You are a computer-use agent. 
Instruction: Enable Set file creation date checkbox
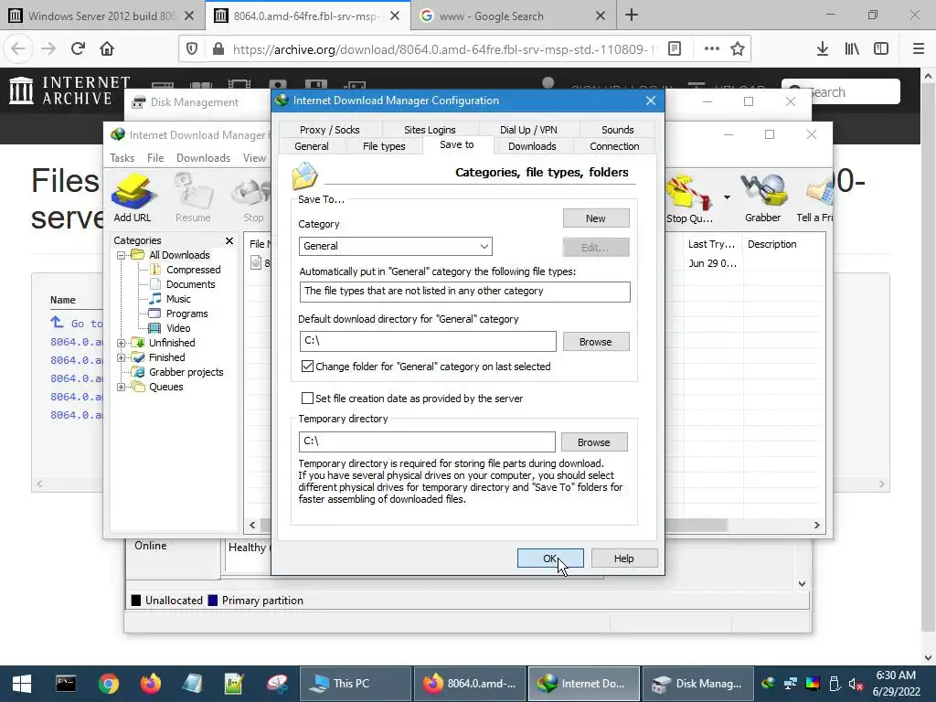click(x=307, y=399)
